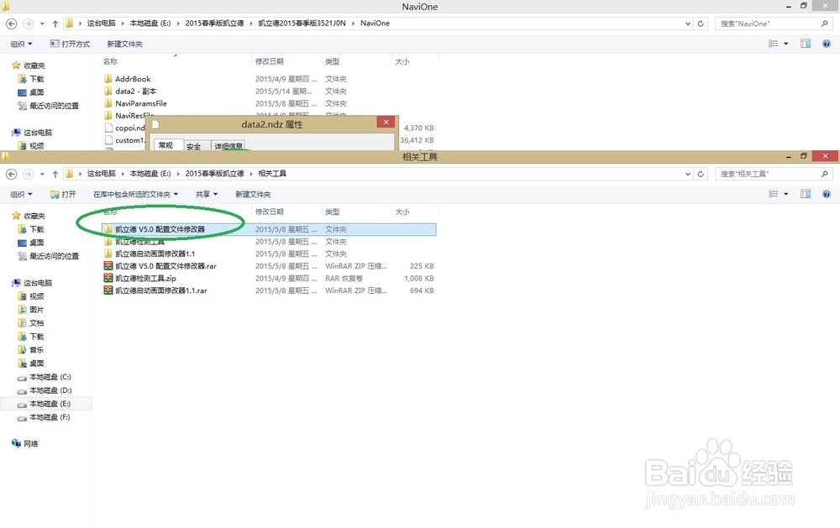The width and height of the screenshot is (840, 528).
Task: Change view layout in NaviOne window
Action: coord(773,44)
